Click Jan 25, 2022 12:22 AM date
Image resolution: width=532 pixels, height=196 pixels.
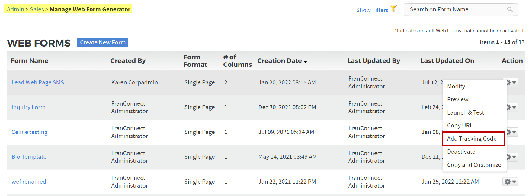tap(450, 182)
